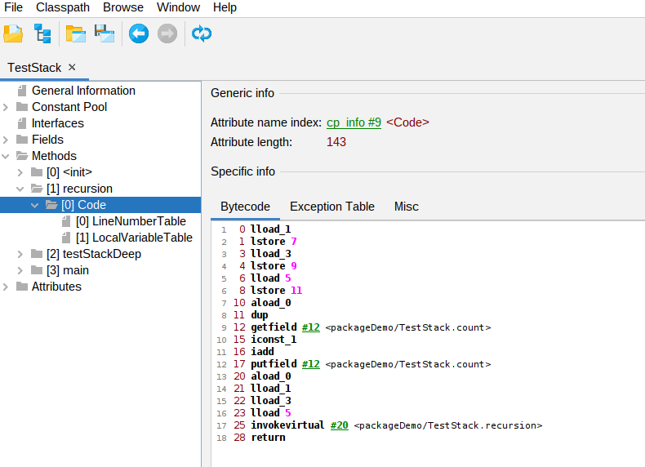The image size is (645, 467).
Task: Follow the #12 link on getfield line
Action: (x=311, y=327)
